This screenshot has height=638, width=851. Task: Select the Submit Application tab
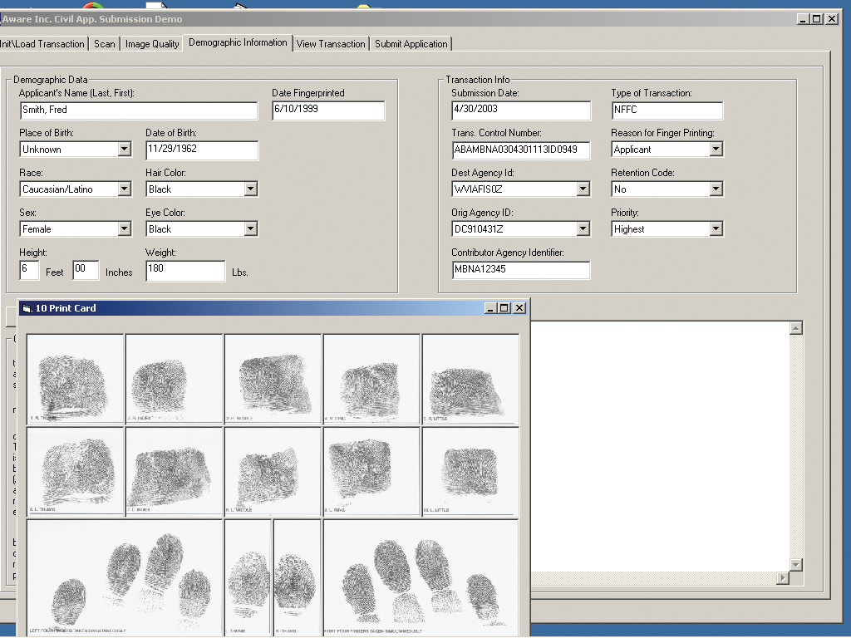(x=411, y=44)
